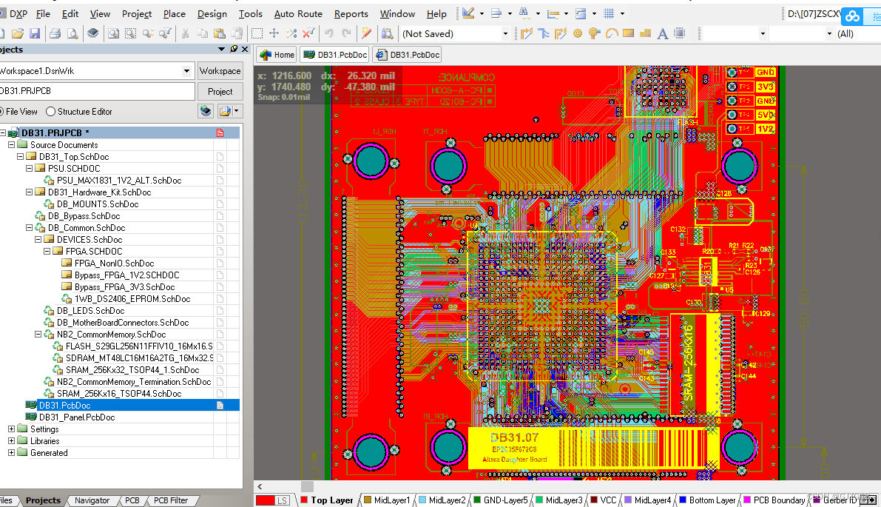
Task: Collapse the FPGA.SCHDOC node
Action: [x=47, y=251]
